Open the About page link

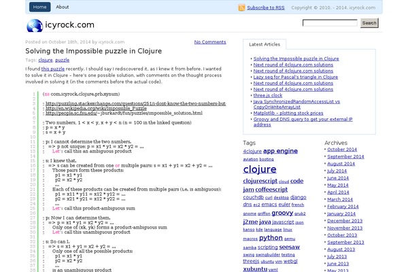[x=62, y=7]
